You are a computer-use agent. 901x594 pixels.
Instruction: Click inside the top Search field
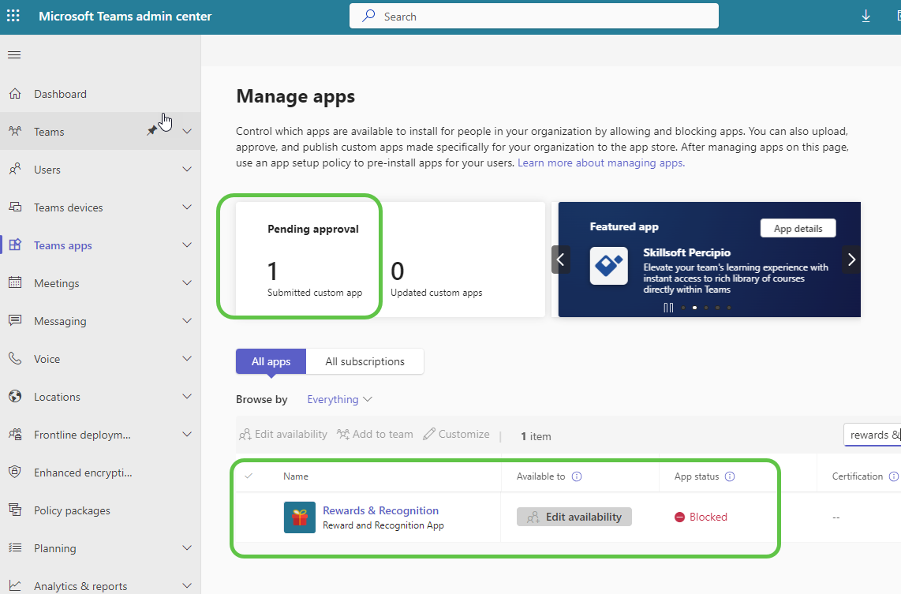click(x=534, y=16)
